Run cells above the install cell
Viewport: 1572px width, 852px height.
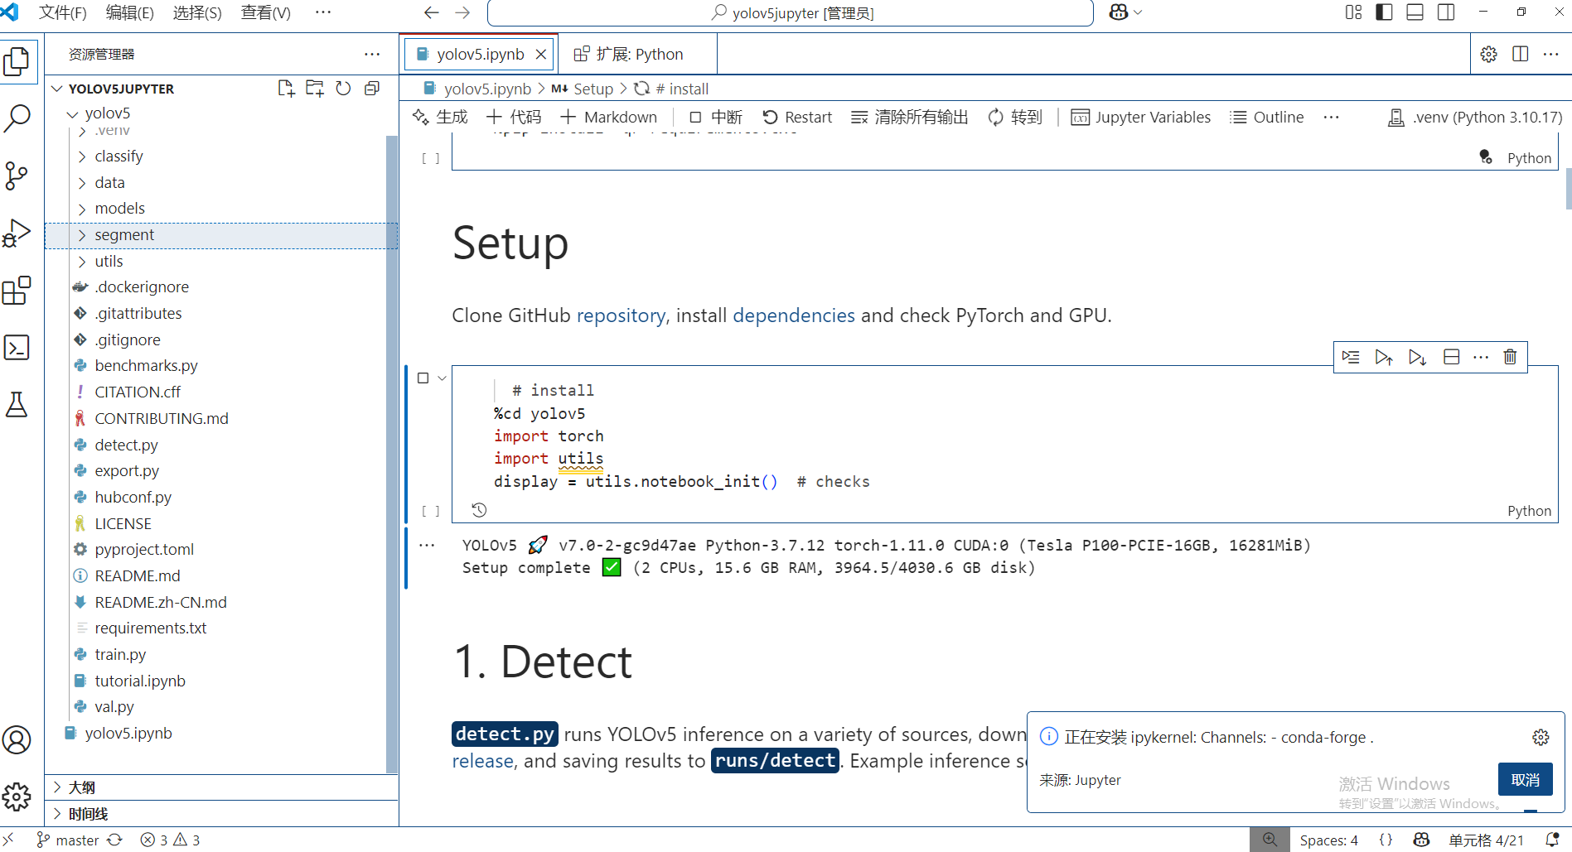(1383, 357)
